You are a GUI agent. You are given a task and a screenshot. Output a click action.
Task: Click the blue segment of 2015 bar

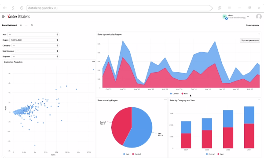click(x=207, y=124)
